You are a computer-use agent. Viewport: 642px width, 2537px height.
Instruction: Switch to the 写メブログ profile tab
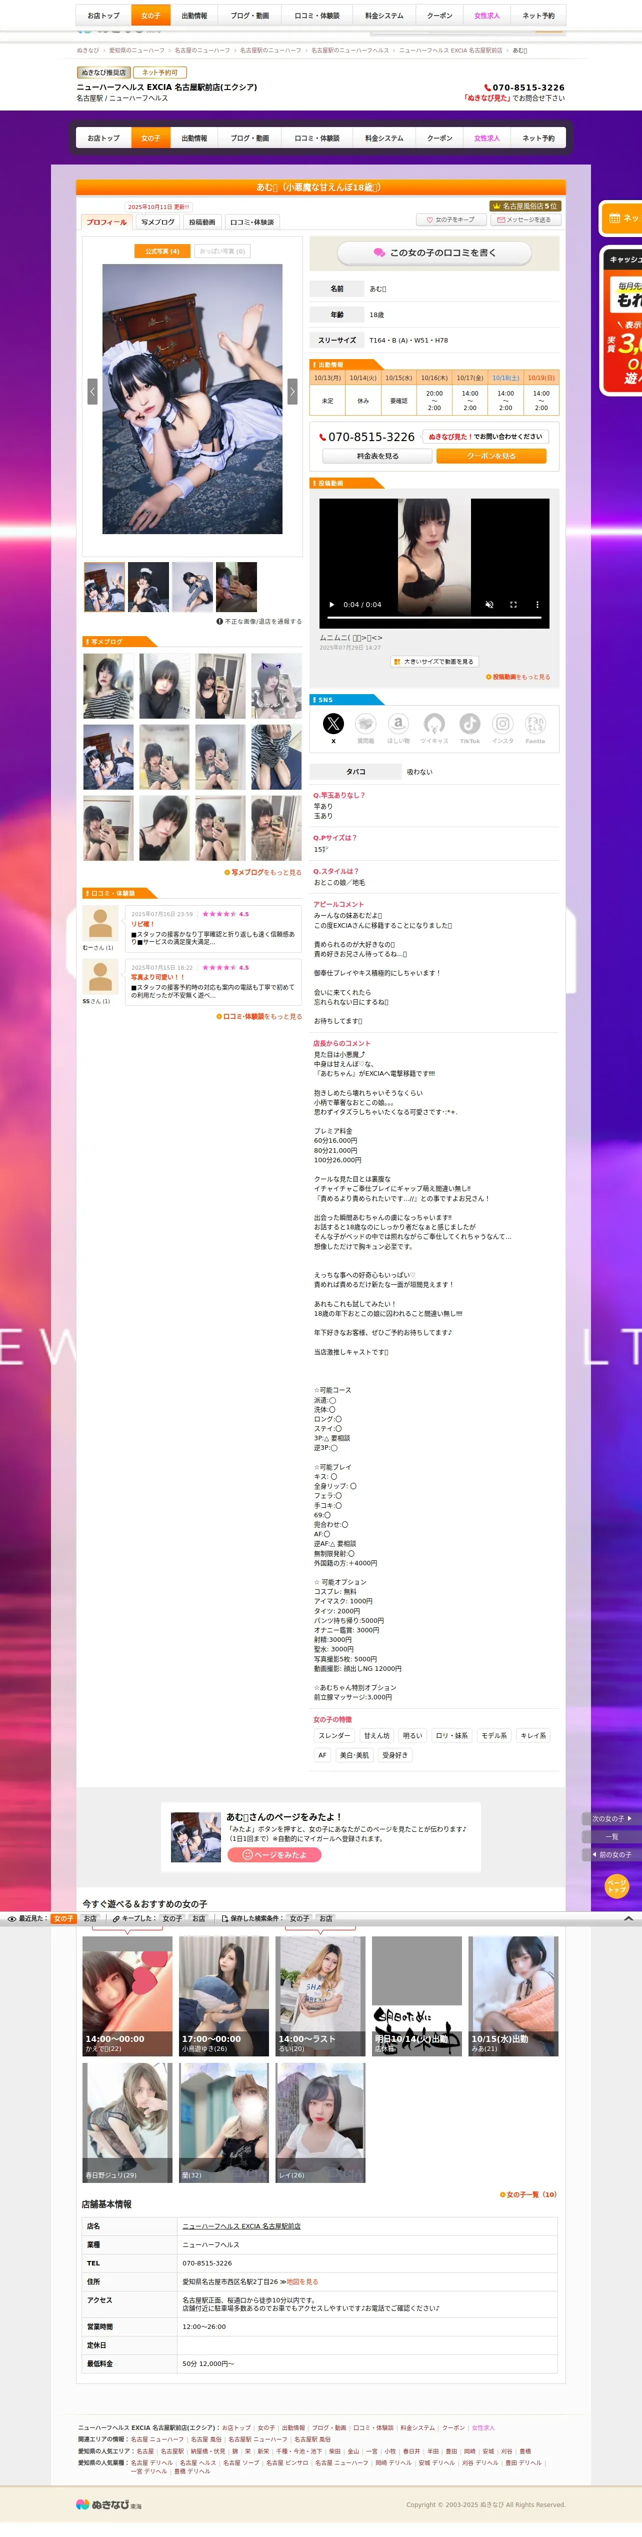(157, 222)
